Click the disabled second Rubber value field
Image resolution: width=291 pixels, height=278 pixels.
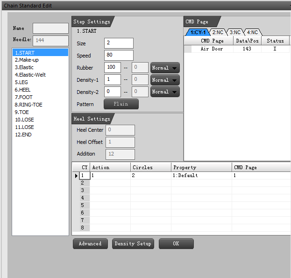pyautogui.click(x=140, y=67)
